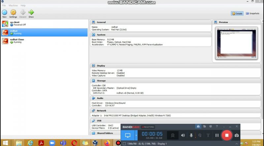Click the New virtual machine icon

pyautogui.click(x=5, y=12)
